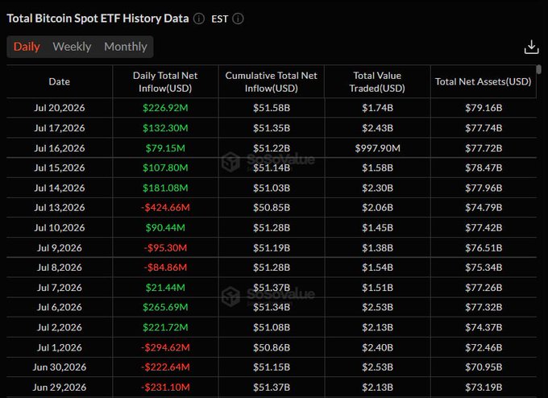
Task: Click the download data icon
Action: (531, 47)
